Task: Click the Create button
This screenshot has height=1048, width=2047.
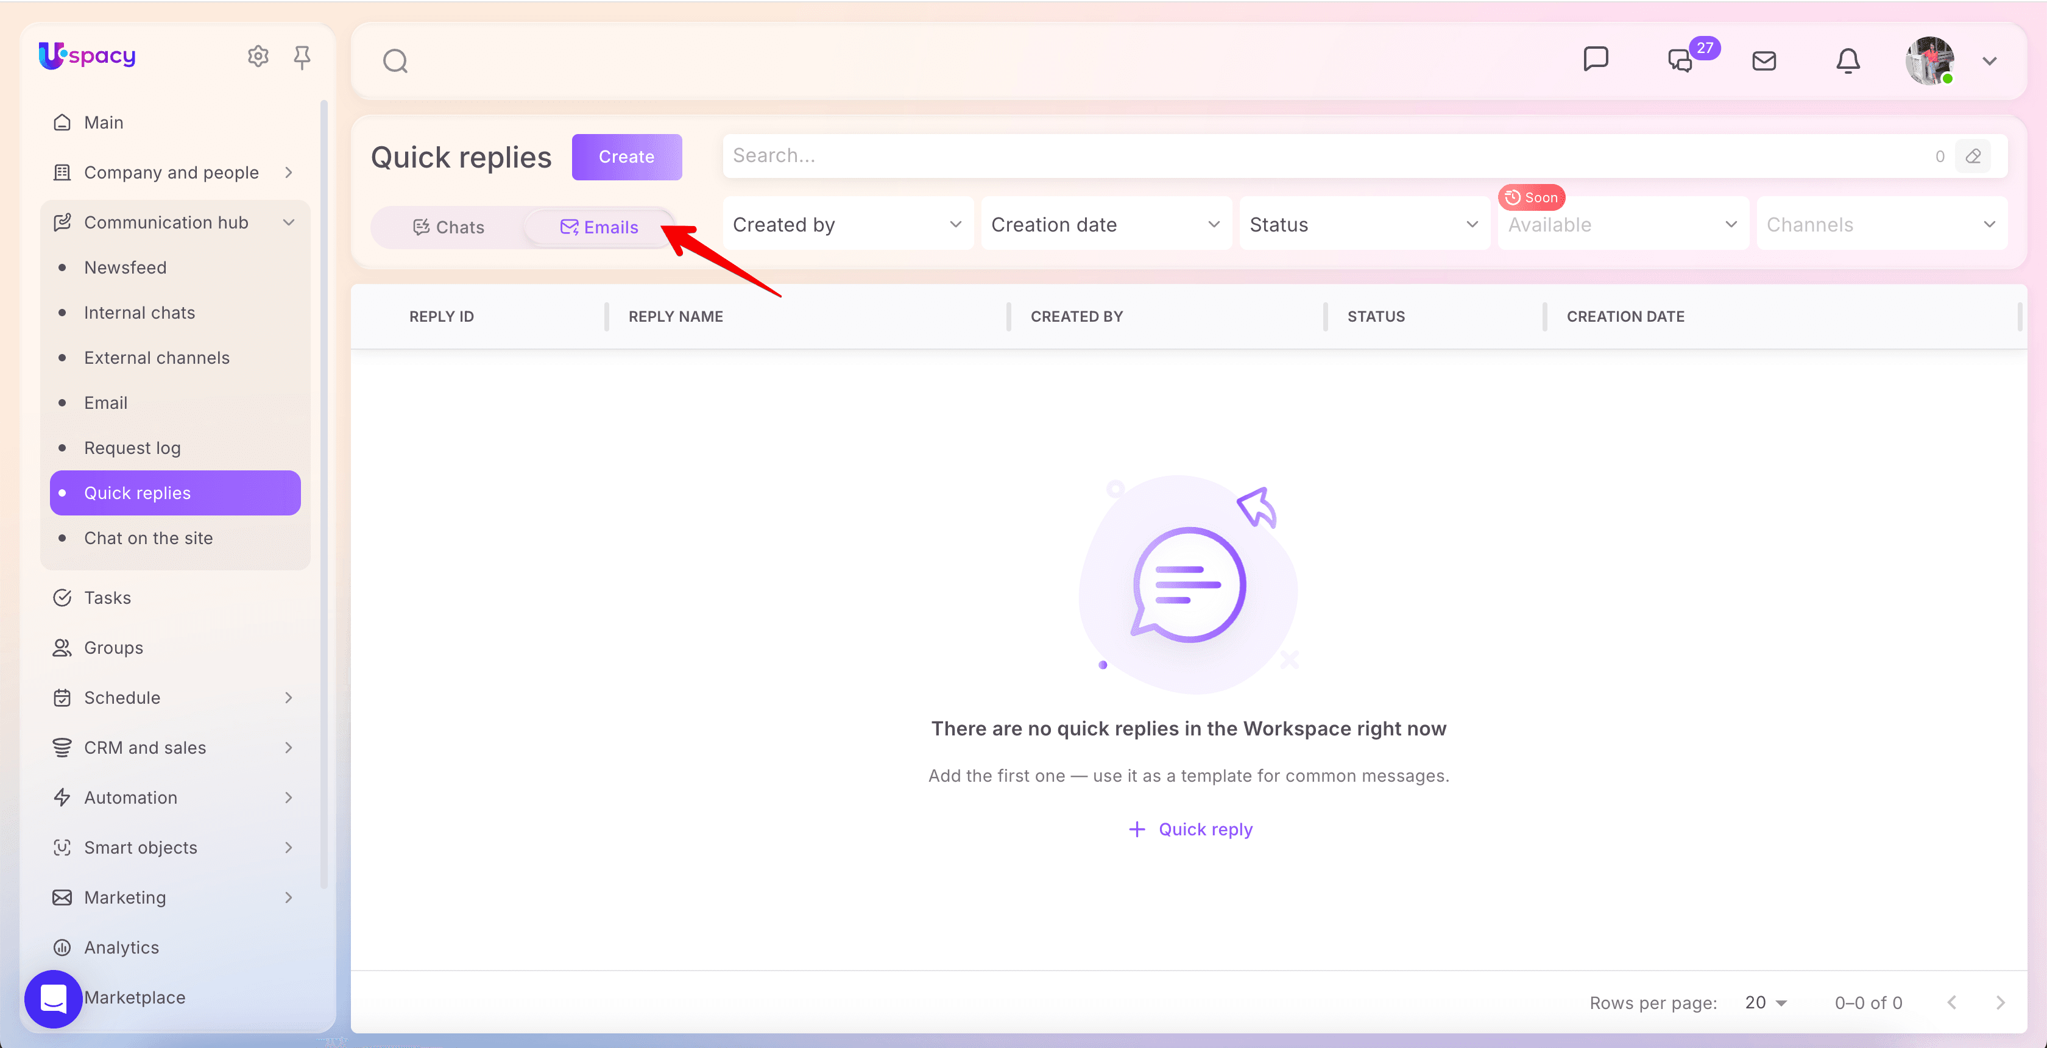Action: coord(626,157)
